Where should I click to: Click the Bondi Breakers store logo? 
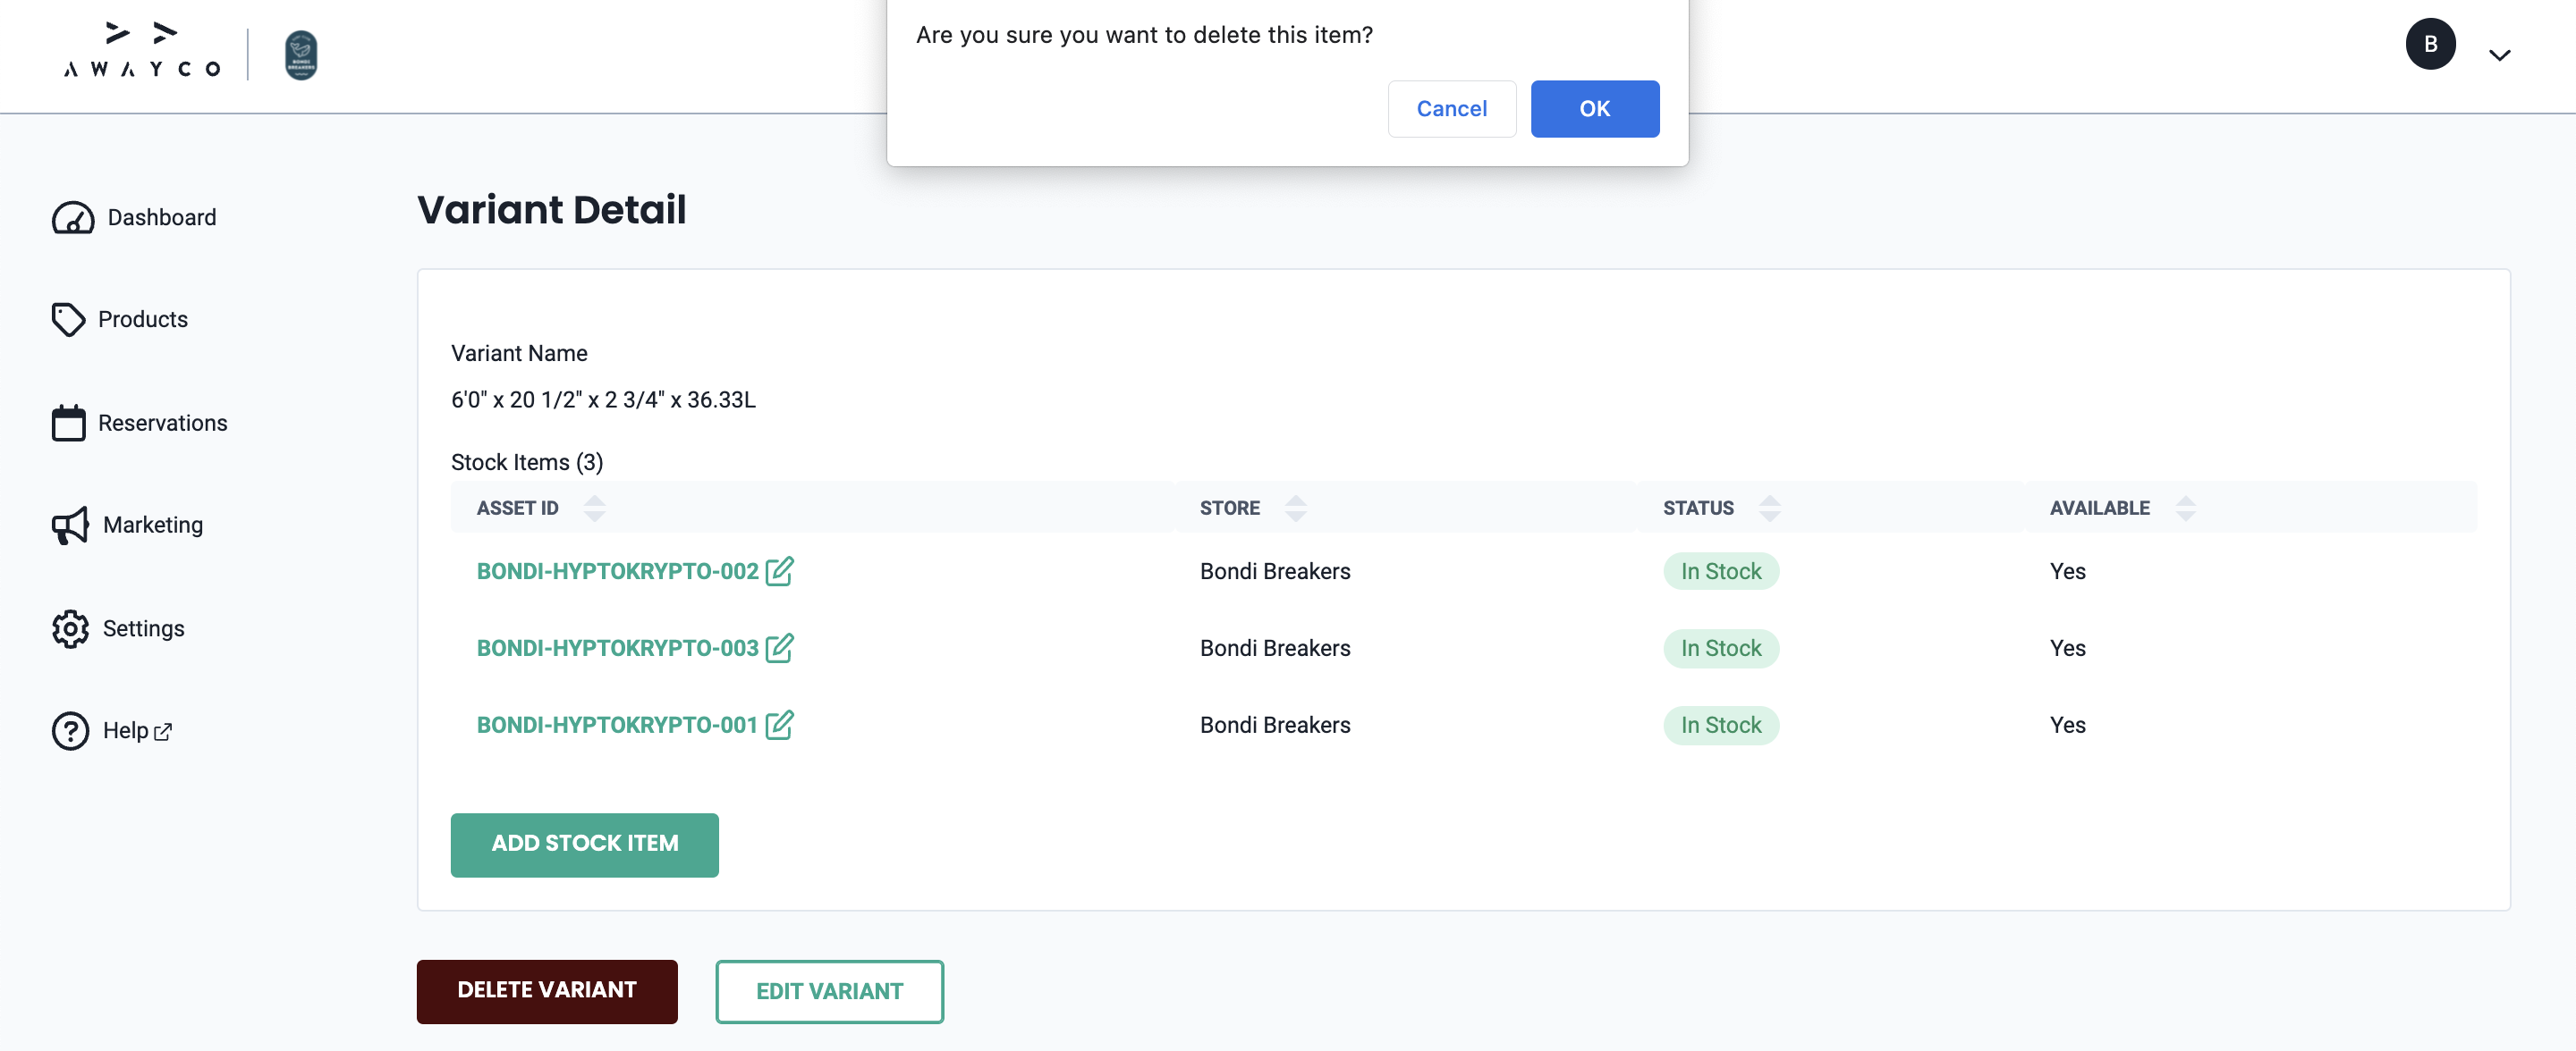coord(301,55)
